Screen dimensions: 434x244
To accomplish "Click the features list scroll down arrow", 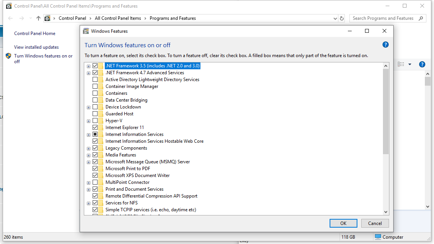I will (x=386, y=212).
